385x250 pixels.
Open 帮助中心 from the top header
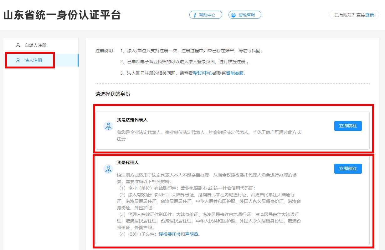(x=207, y=15)
